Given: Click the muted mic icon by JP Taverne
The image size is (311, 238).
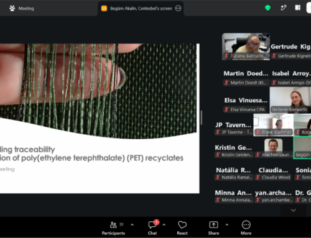Looking at the screenshot, I should [218, 132].
